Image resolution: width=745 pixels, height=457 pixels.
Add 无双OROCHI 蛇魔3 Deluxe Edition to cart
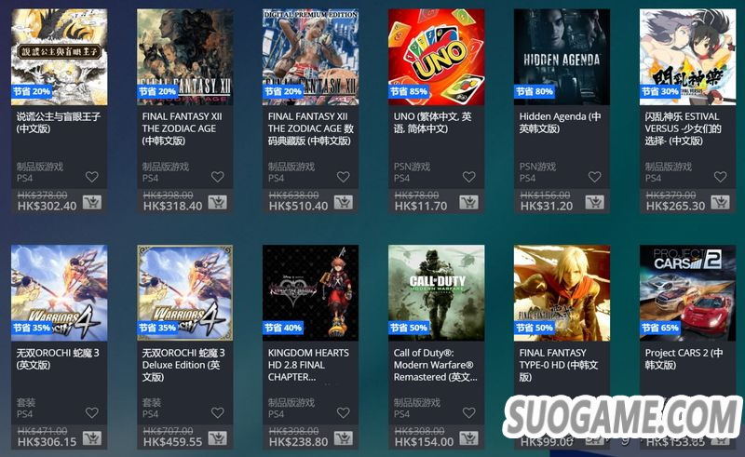click(218, 438)
